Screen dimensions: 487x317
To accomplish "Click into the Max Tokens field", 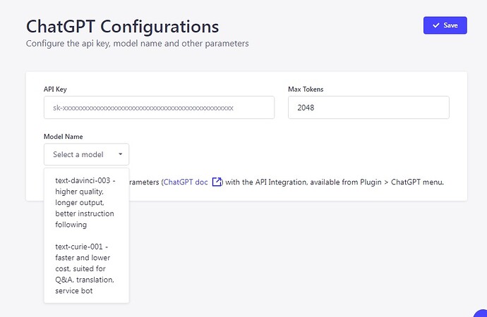I will [368, 108].
